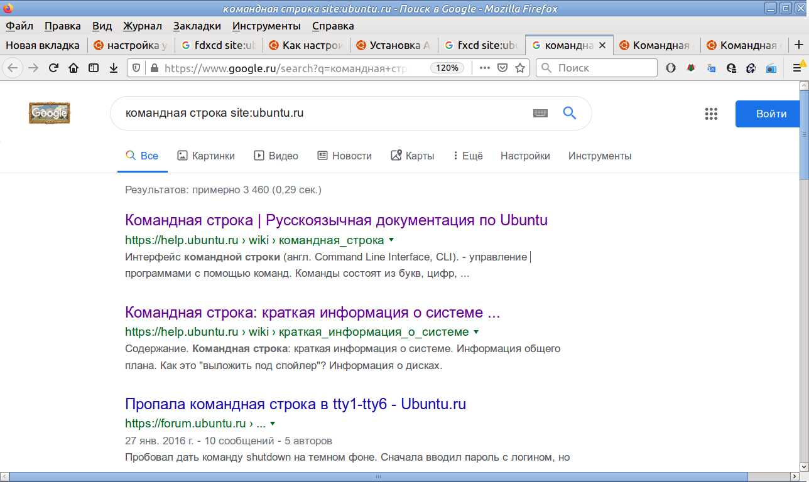Open the on-screen keyboard input tool
The width and height of the screenshot is (809, 482).
[540, 114]
